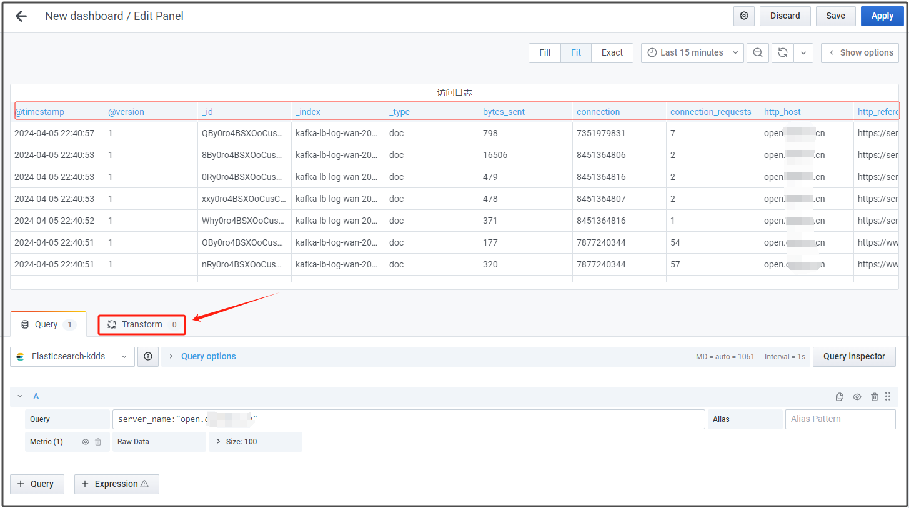909x508 pixels.
Task: Open Elasticsearch-kdds data source dropdown
Action: (x=72, y=356)
